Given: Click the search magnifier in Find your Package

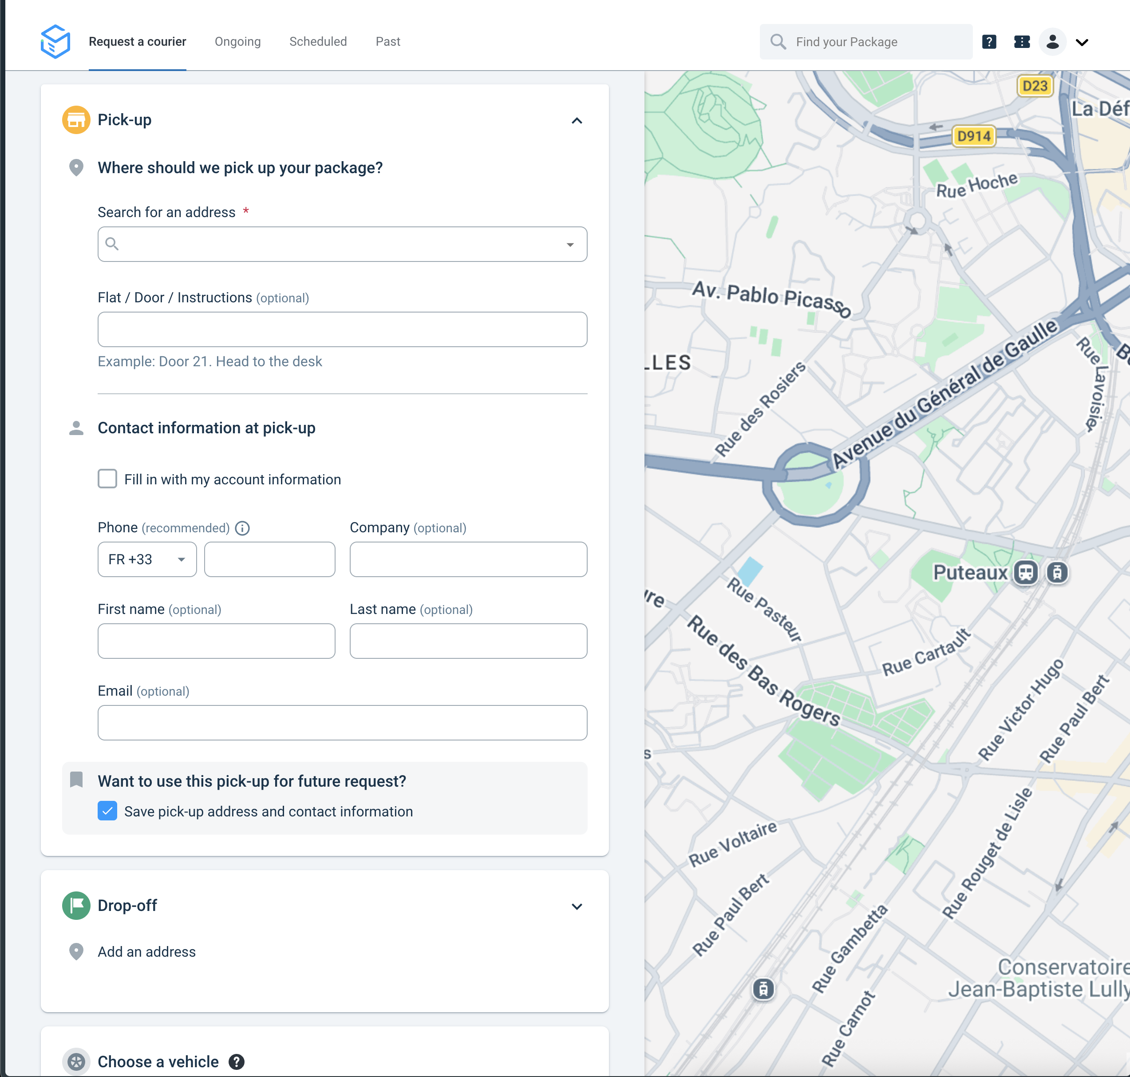Looking at the screenshot, I should [x=778, y=42].
